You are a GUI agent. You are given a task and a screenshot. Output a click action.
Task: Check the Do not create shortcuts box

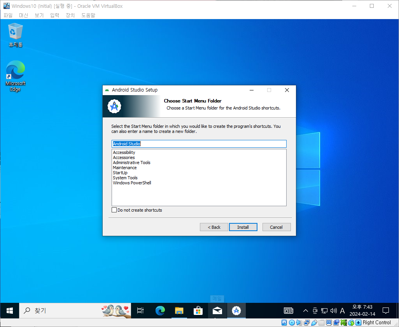coord(114,210)
